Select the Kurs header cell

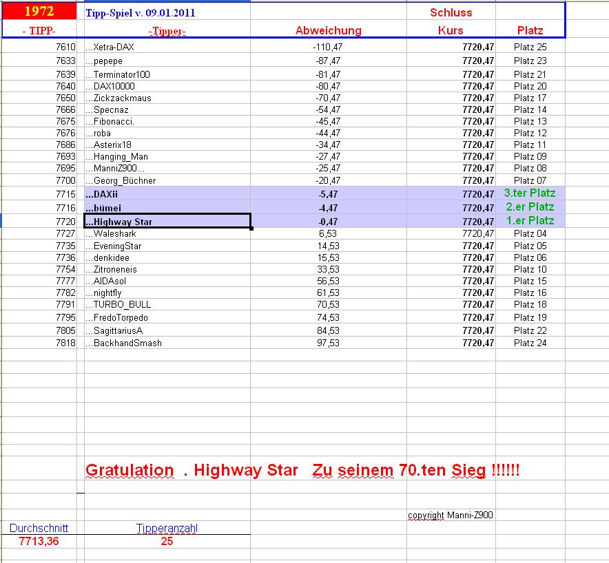coord(451,30)
